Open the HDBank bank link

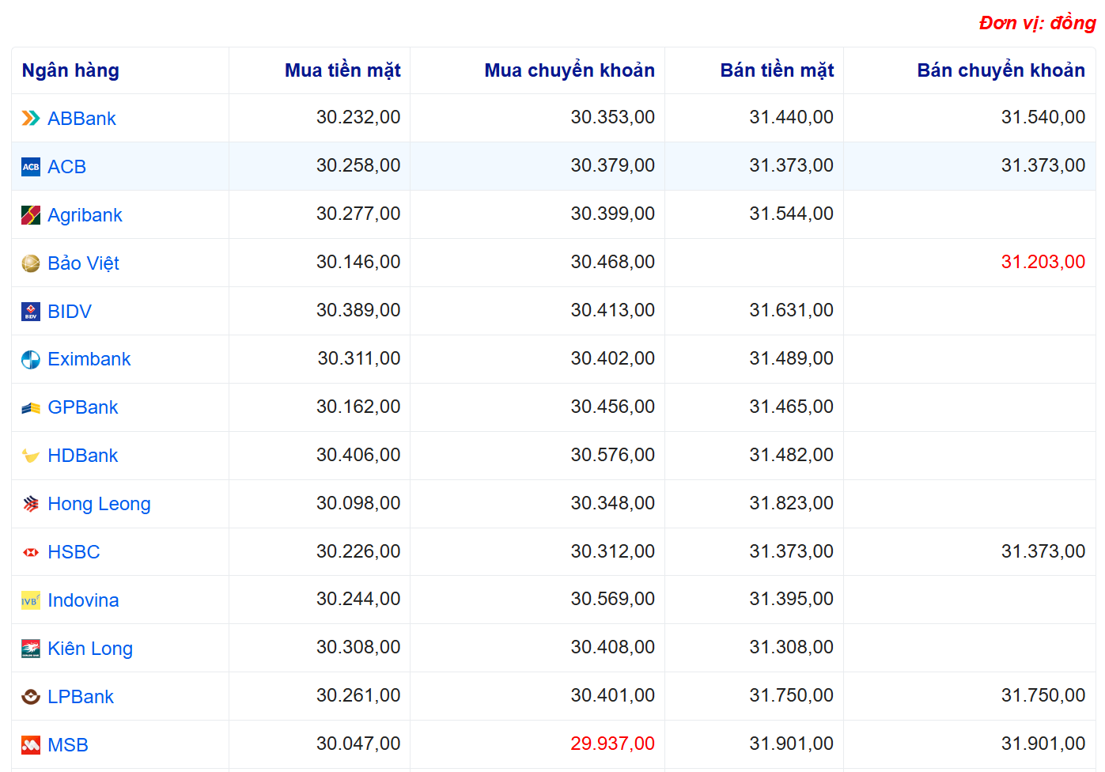click(x=82, y=456)
